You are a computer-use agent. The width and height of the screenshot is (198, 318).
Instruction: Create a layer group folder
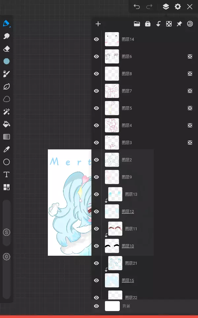(137, 24)
